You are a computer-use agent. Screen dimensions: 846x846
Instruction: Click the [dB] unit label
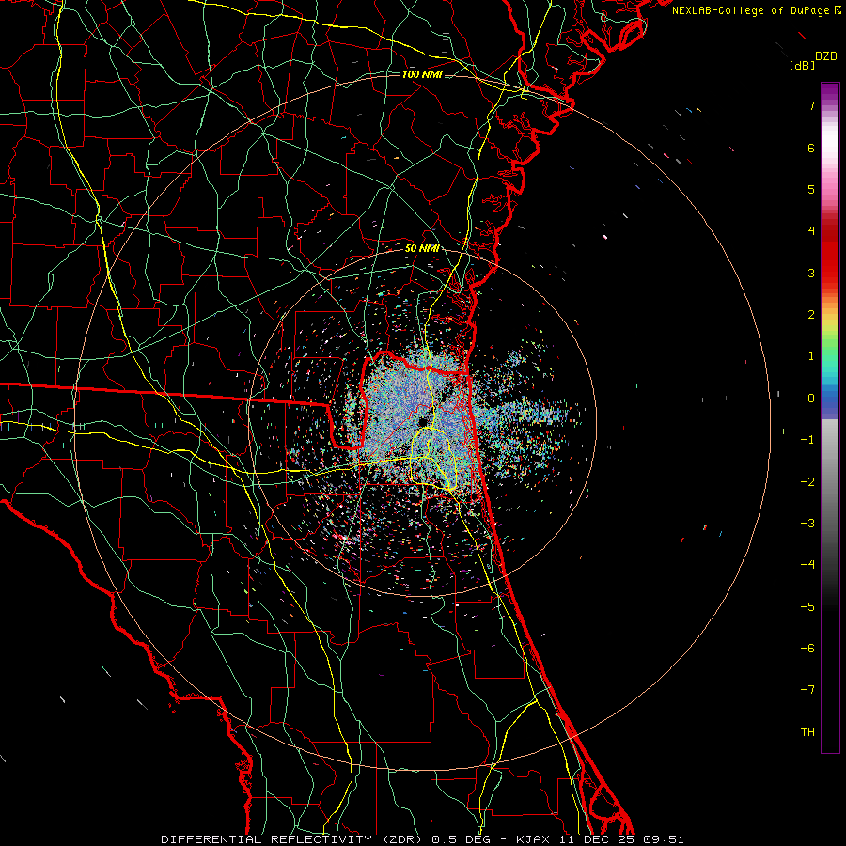pyautogui.click(x=803, y=65)
